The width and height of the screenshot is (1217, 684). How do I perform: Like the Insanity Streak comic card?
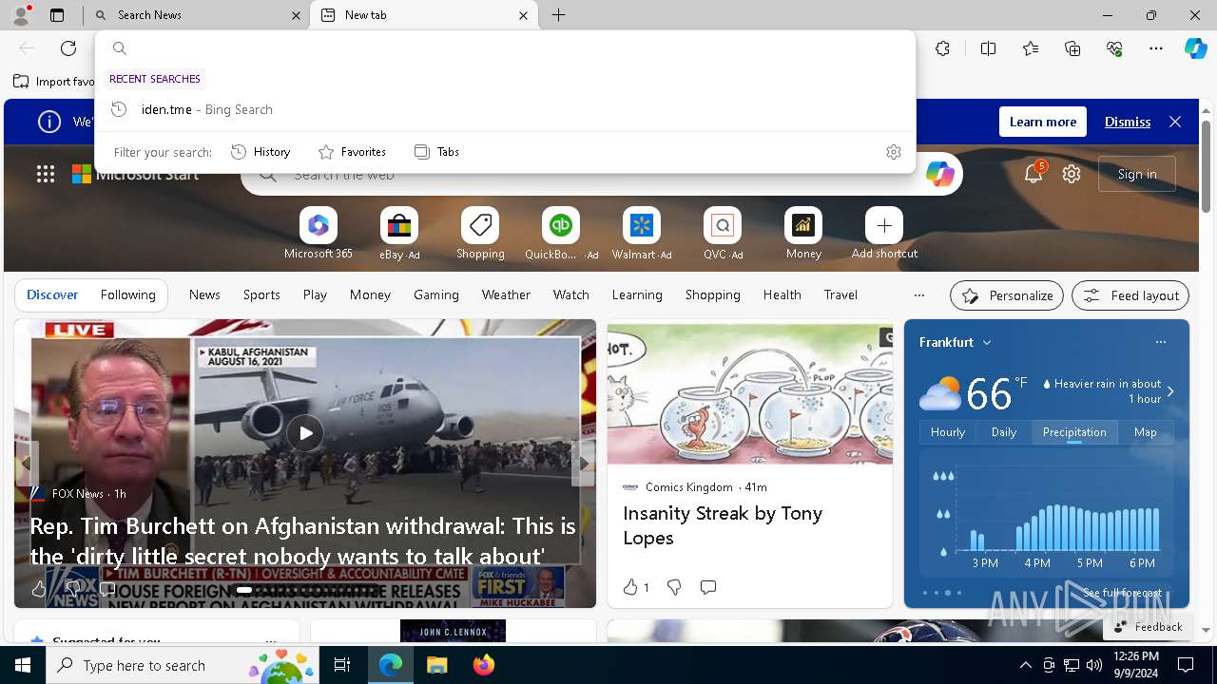pyautogui.click(x=635, y=587)
